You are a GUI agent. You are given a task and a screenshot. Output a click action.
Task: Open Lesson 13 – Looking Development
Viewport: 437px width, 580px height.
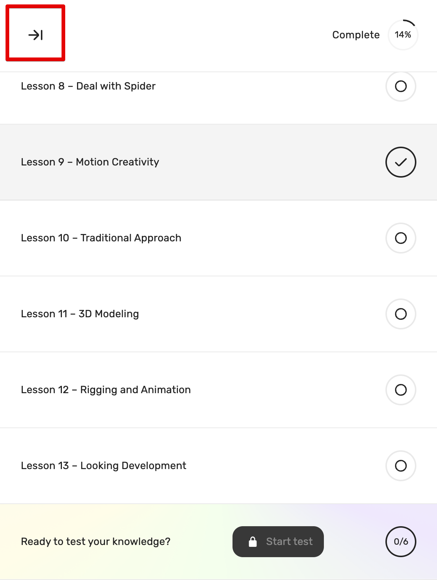tap(104, 466)
